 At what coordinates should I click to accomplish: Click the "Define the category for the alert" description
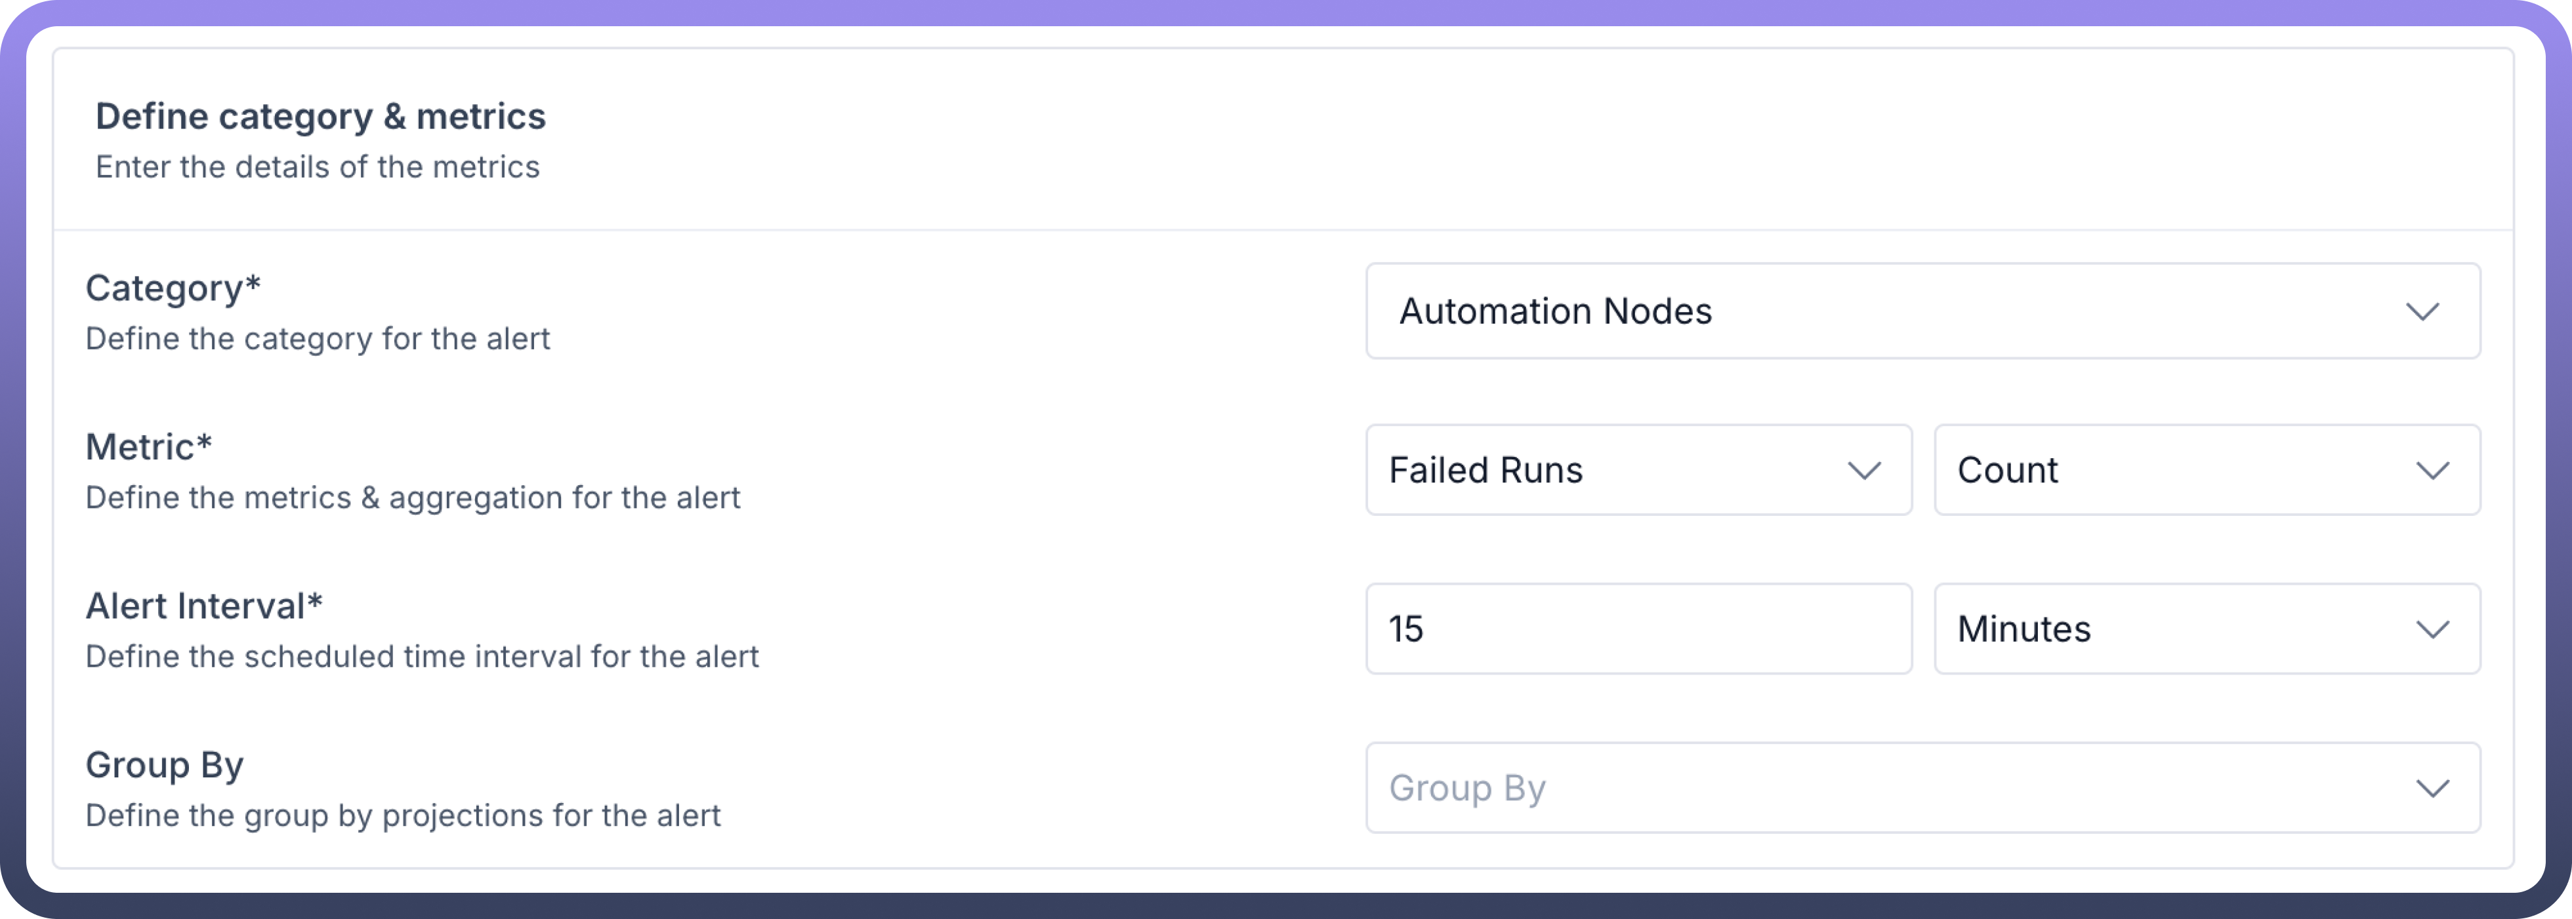[318, 340]
